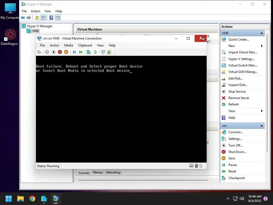Click the volume icon in system tray
Screen dimensions: 273x205
pos(242,199)
